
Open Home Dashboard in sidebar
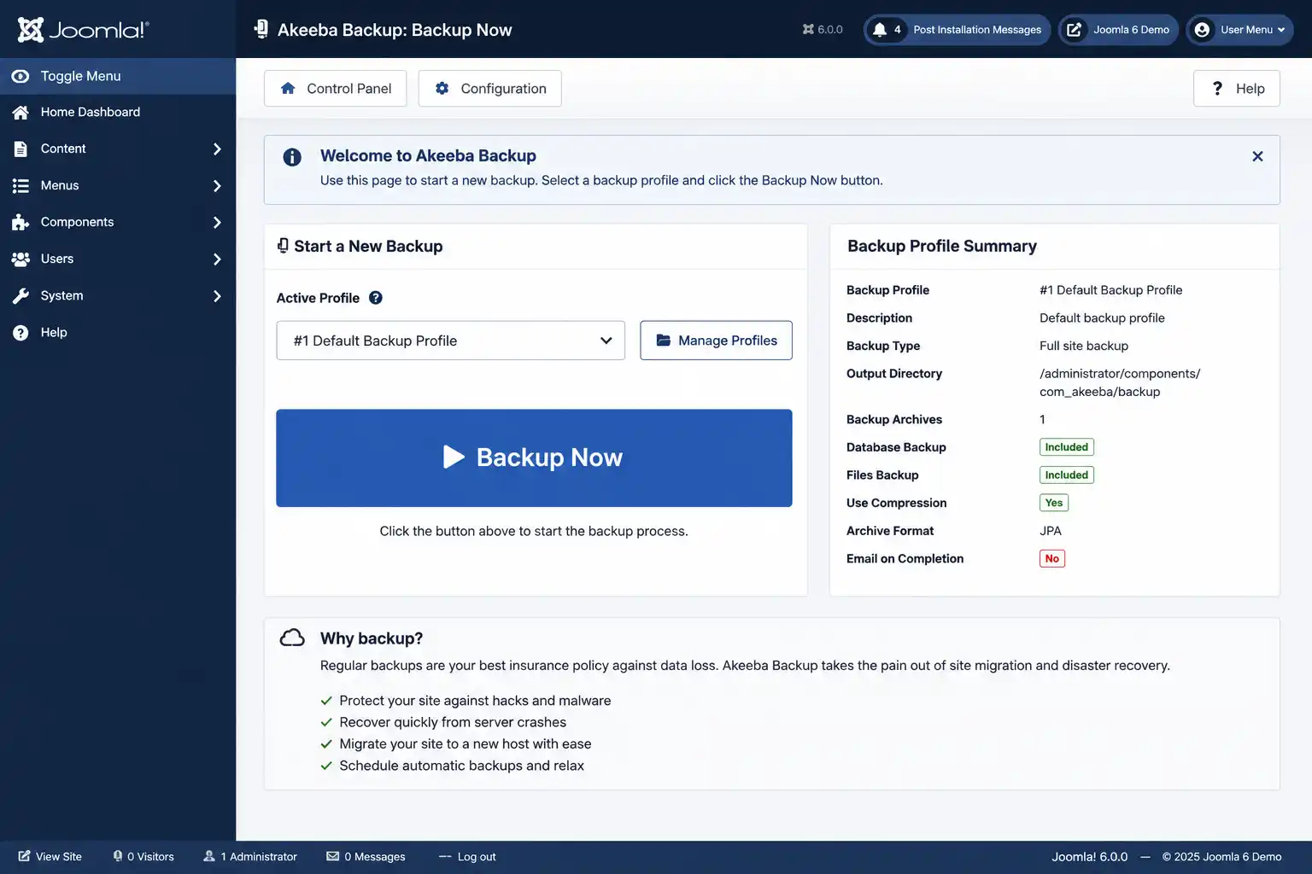[118, 112]
